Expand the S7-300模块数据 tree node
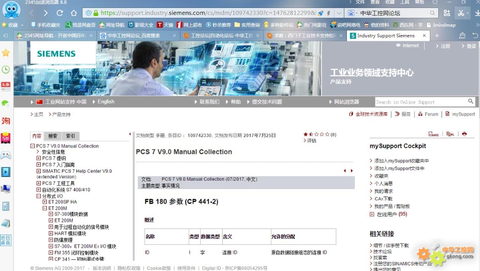The image size is (480, 271). (51, 214)
